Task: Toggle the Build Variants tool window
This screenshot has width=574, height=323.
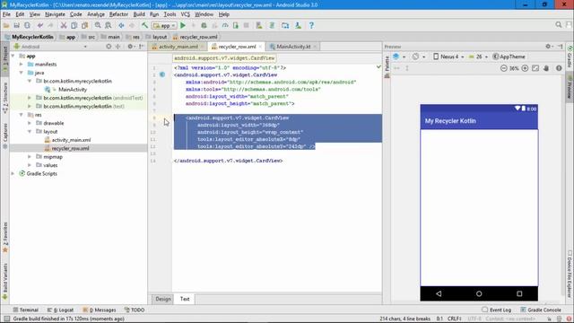Action: (5, 282)
